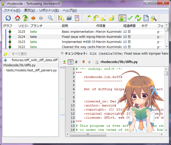Click line number 16 in code gutter

73,130
